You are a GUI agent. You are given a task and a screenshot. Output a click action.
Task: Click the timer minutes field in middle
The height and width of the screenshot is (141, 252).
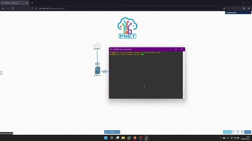point(238,132)
